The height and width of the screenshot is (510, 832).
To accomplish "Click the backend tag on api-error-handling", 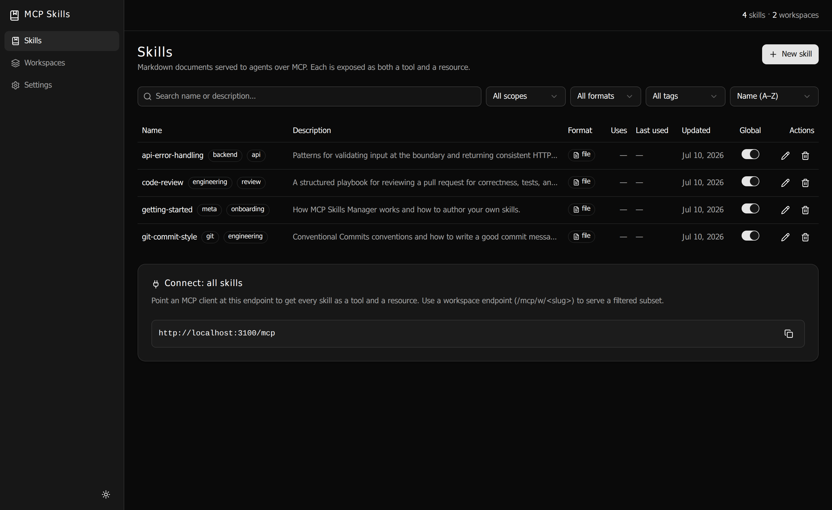I will coord(225,155).
